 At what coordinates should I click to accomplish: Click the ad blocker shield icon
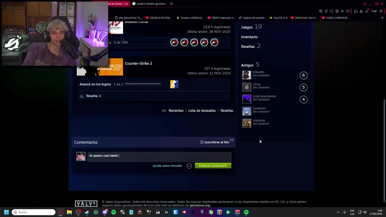[337, 11]
